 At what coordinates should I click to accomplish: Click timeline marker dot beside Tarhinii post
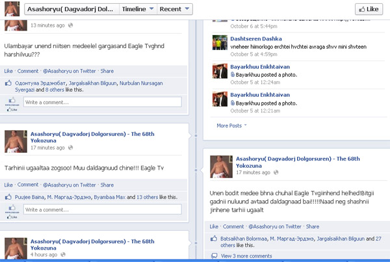click(x=196, y=136)
